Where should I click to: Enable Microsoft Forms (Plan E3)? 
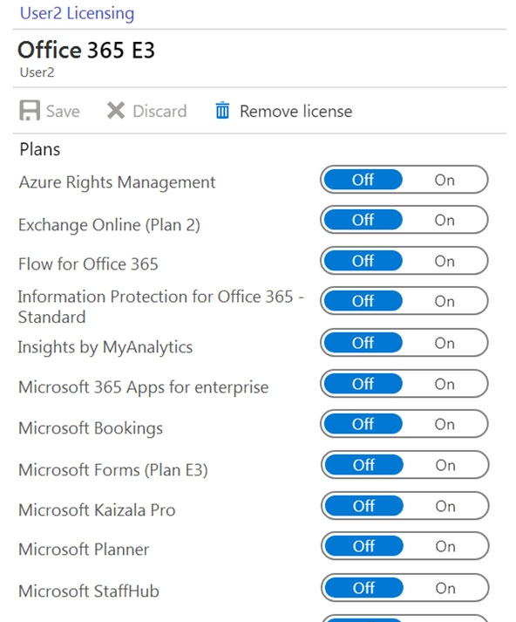pos(445,465)
